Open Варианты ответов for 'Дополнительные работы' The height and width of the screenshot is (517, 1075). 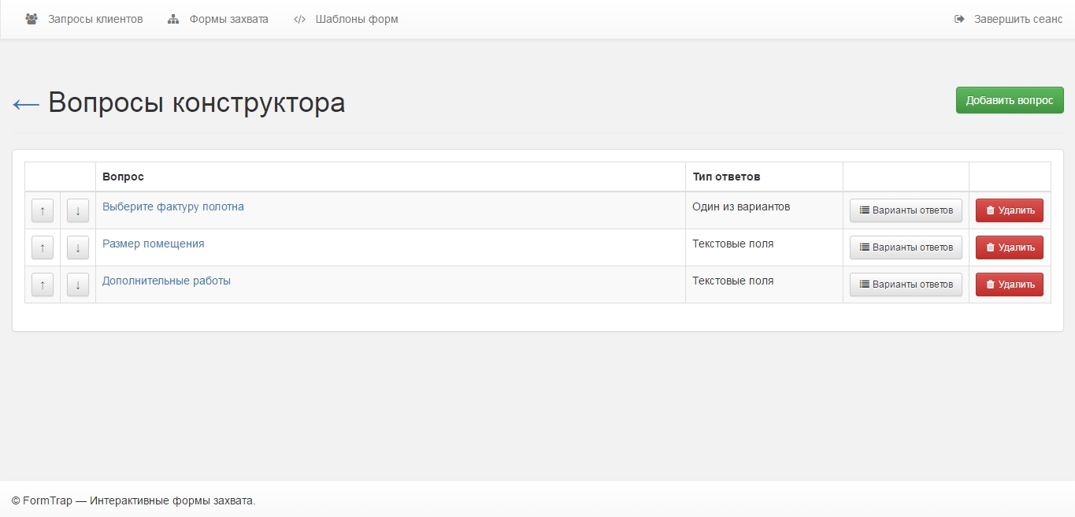[x=906, y=285]
